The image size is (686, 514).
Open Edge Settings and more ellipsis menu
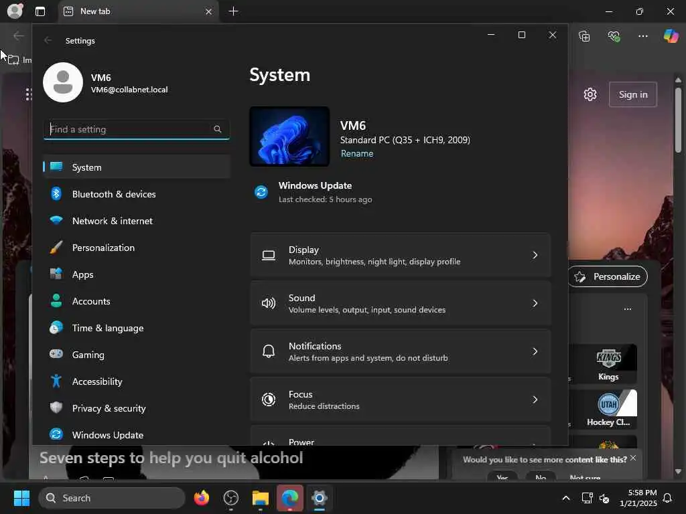(x=642, y=36)
